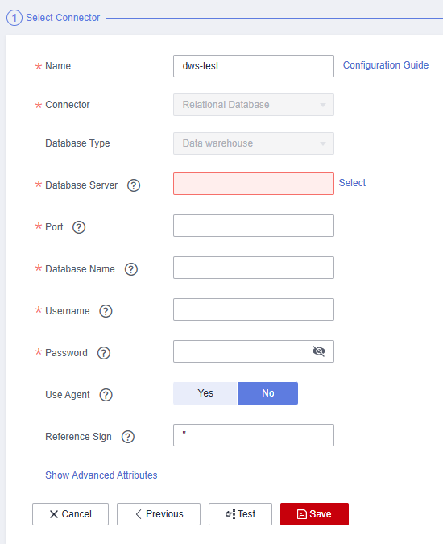Screen dimensions: 443x544
Task: Click the Username question mark icon
Action: coord(106,311)
